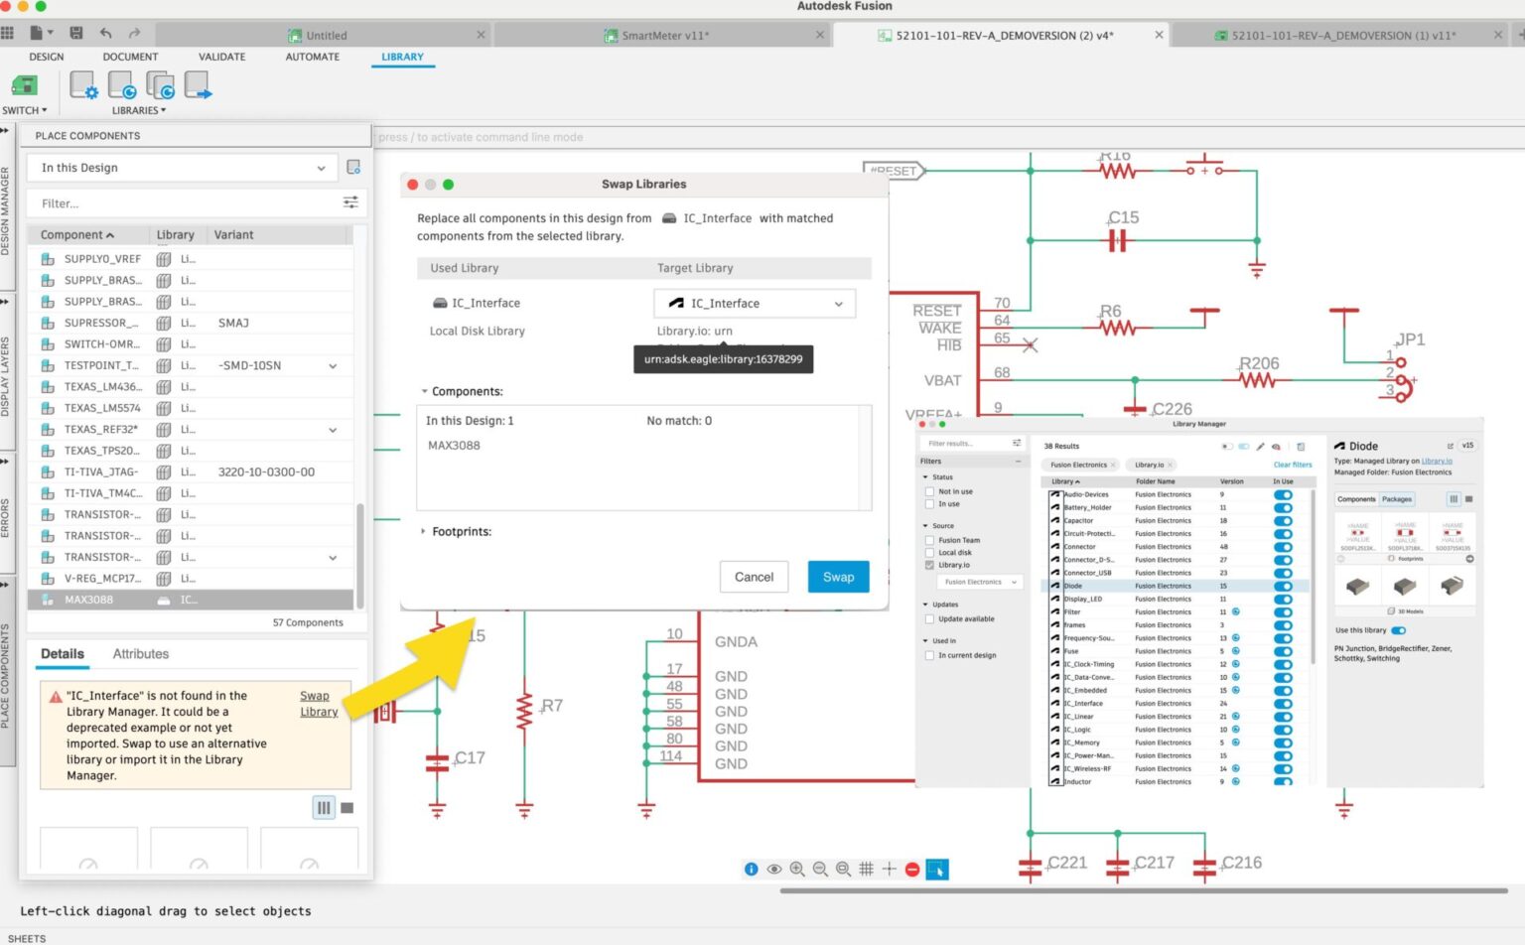
Task: Click the Swap Library link in Details panel
Action: click(x=318, y=703)
